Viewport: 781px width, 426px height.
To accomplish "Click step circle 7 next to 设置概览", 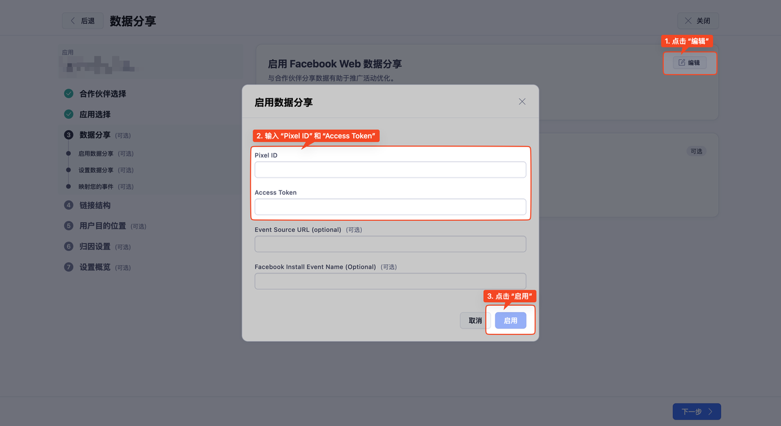I will 68,267.
